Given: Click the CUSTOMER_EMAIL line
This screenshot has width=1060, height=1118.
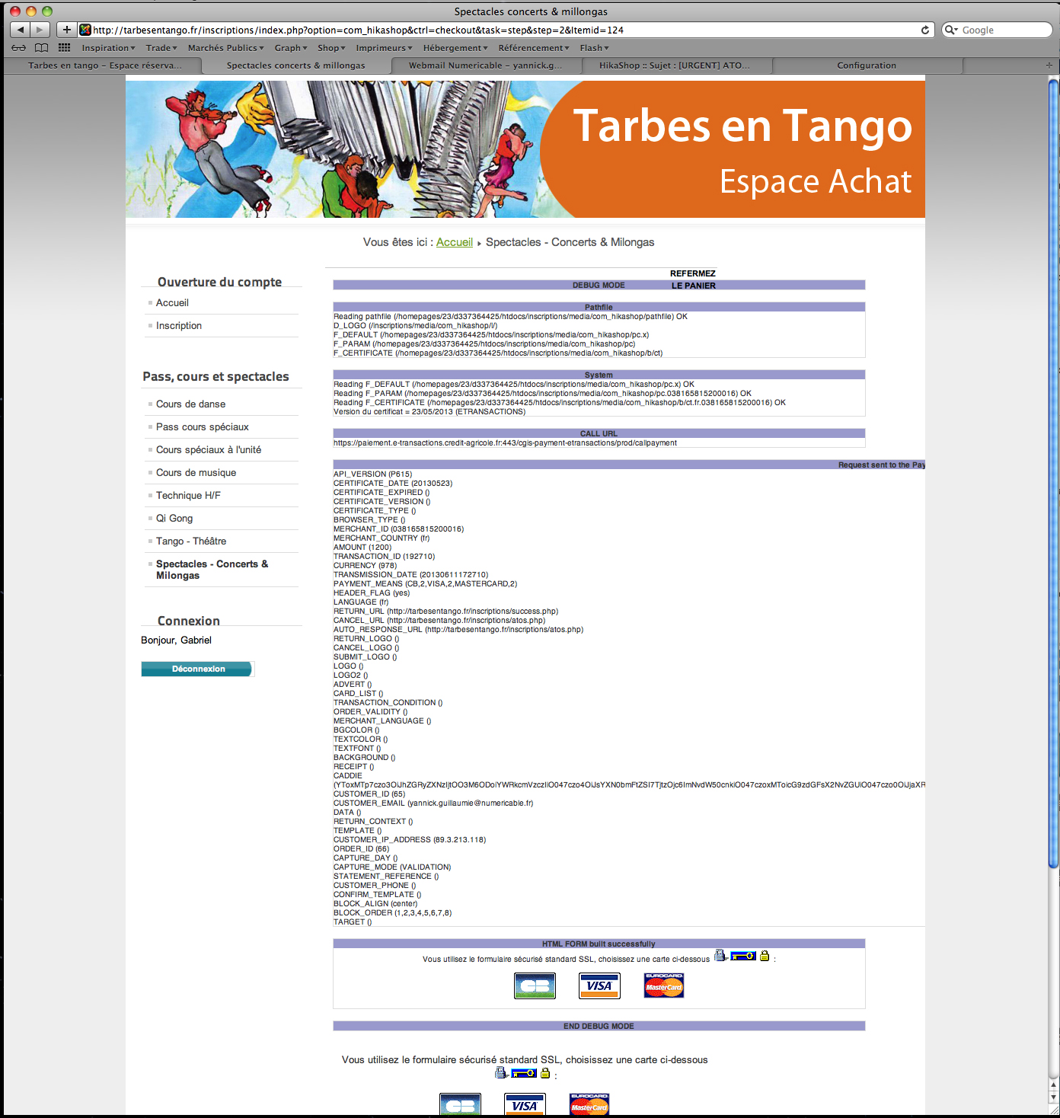Looking at the screenshot, I should tap(433, 803).
